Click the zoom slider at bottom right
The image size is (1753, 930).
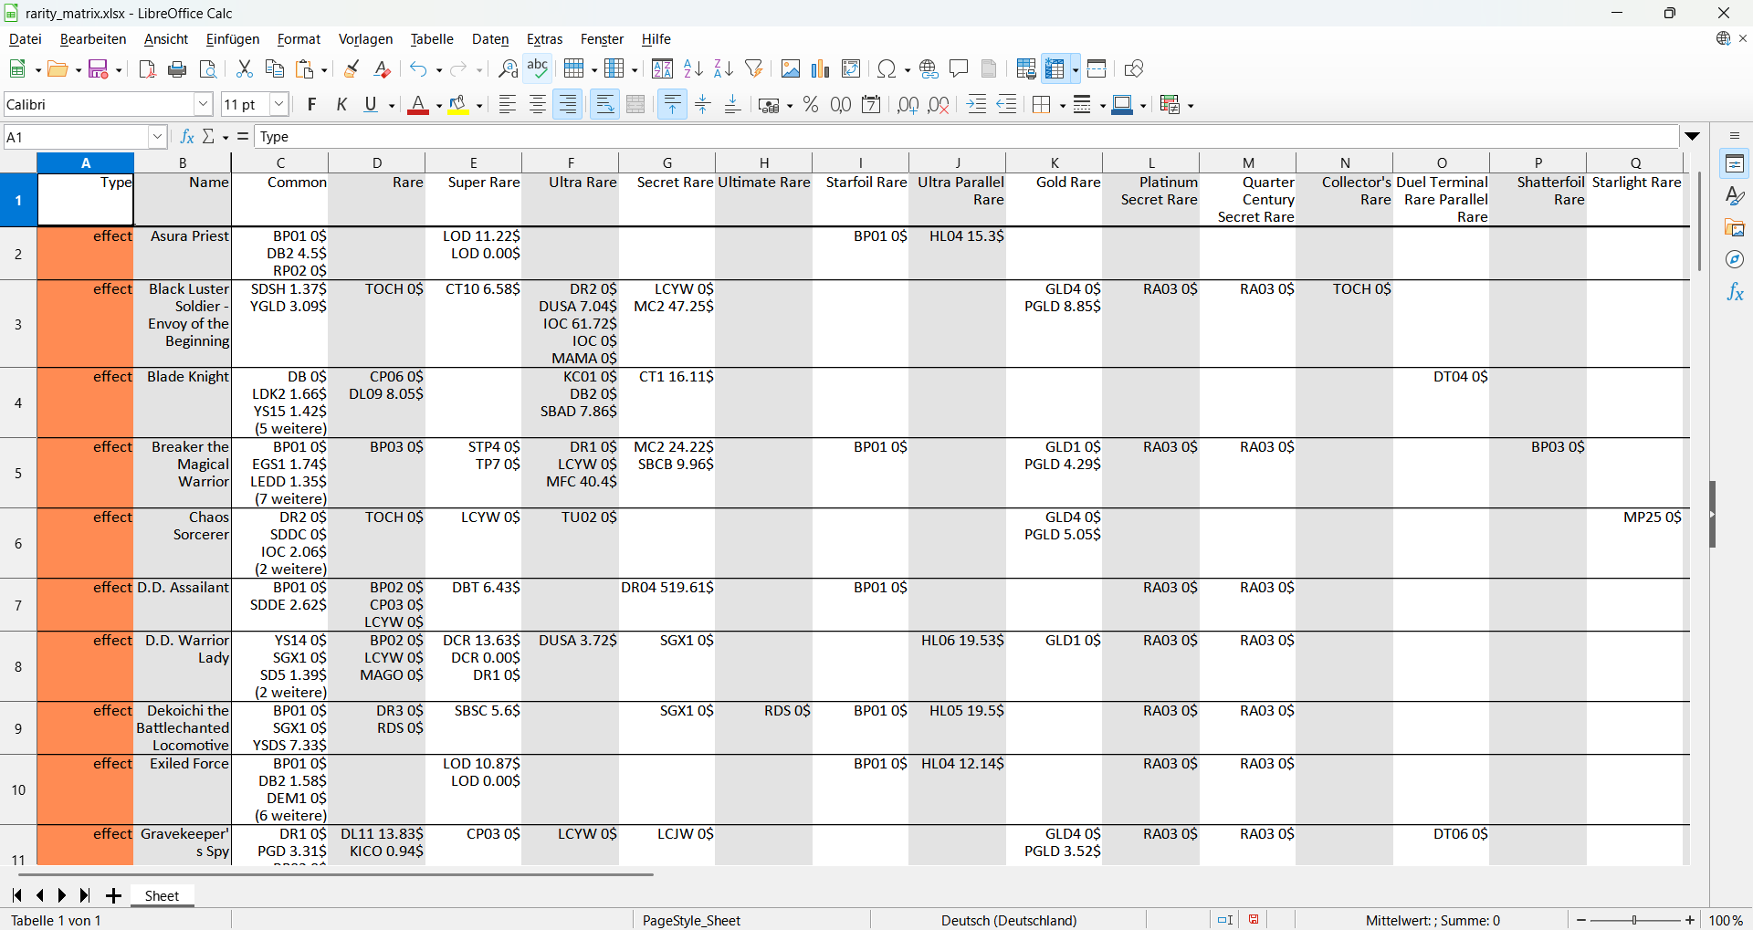(1634, 920)
